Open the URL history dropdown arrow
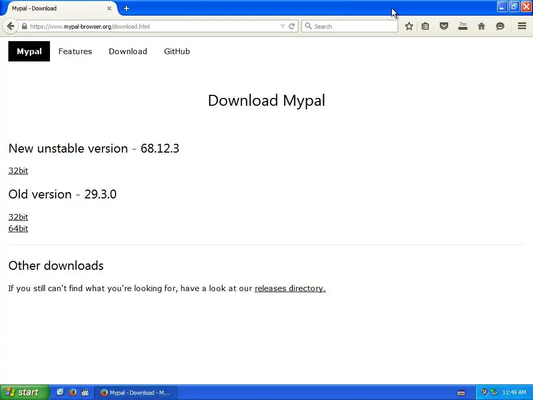Image resolution: width=533 pixels, height=400 pixels. coord(282,26)
